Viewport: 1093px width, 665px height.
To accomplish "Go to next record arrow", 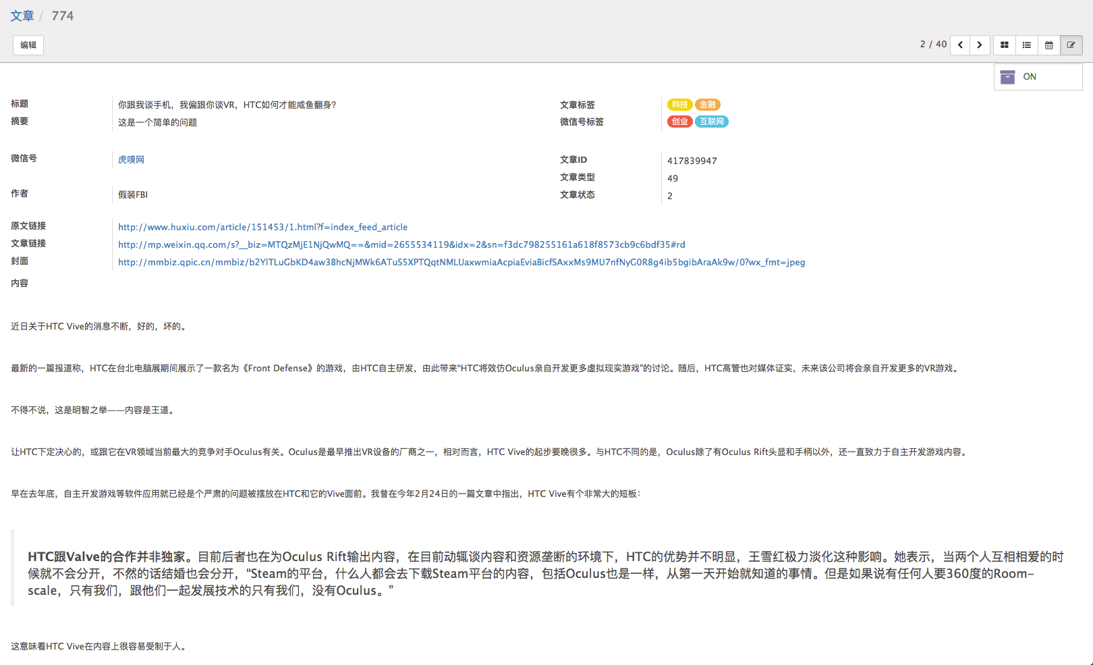I will point(980,45).
